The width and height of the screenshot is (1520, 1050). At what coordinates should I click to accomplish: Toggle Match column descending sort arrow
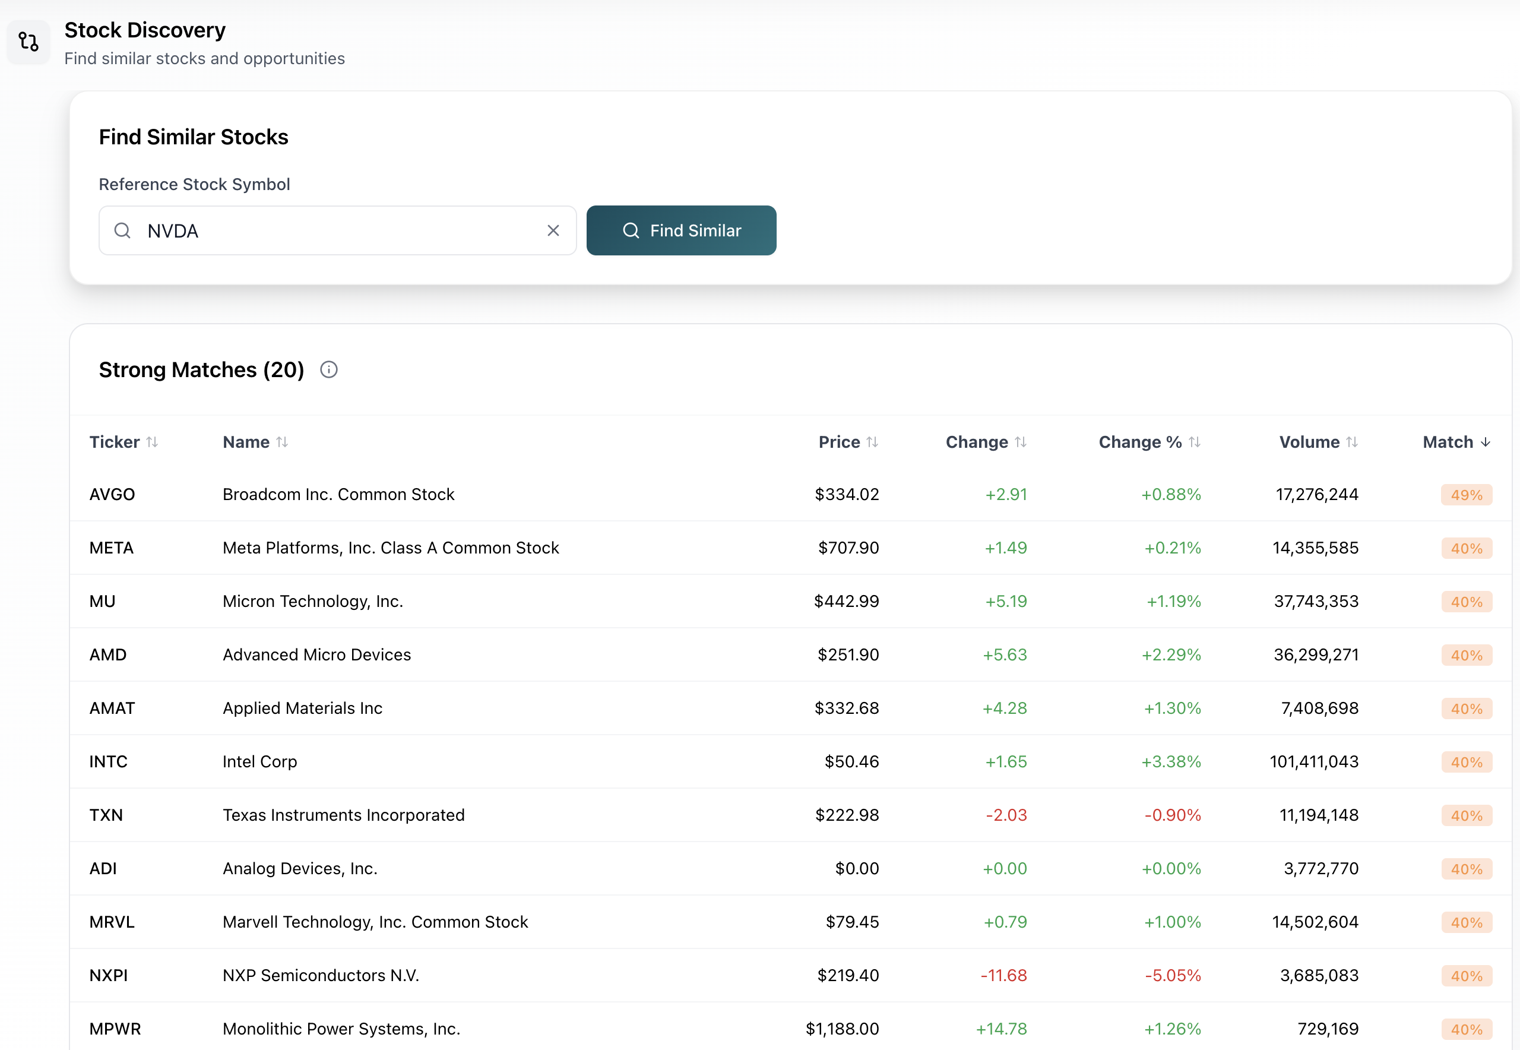[x=1485, y=442]
